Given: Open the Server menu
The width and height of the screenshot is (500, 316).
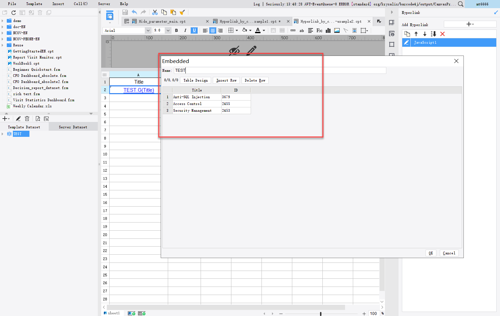Looking at the screenshot, I should click(x=104, y=4).
